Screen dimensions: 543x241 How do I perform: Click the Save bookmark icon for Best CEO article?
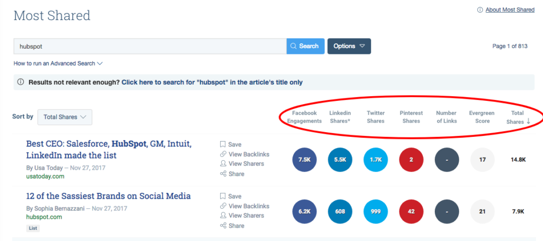(223, 144)
